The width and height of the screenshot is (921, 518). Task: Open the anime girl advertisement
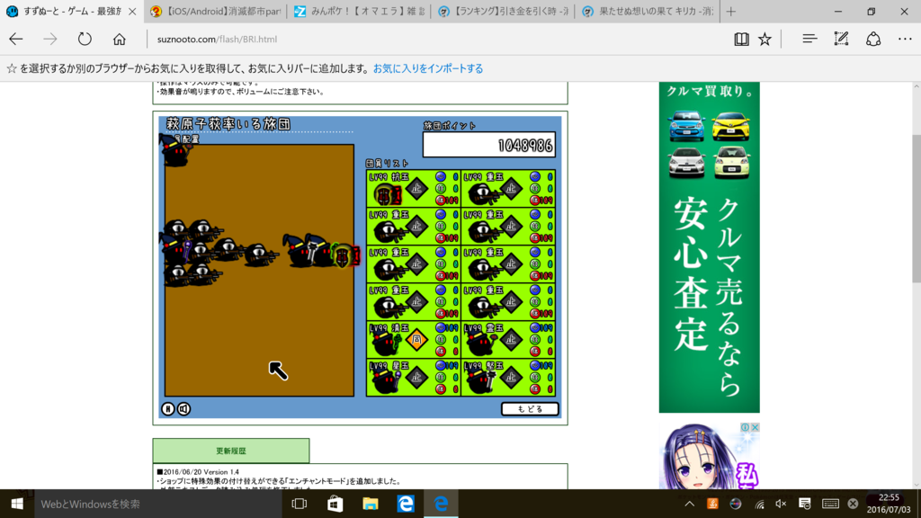709,456
